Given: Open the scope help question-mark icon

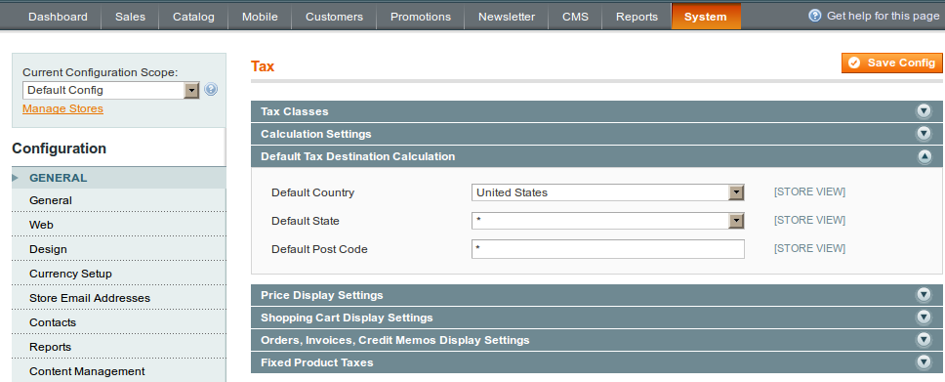Looking at the screenshot, I should pos(210,90).
